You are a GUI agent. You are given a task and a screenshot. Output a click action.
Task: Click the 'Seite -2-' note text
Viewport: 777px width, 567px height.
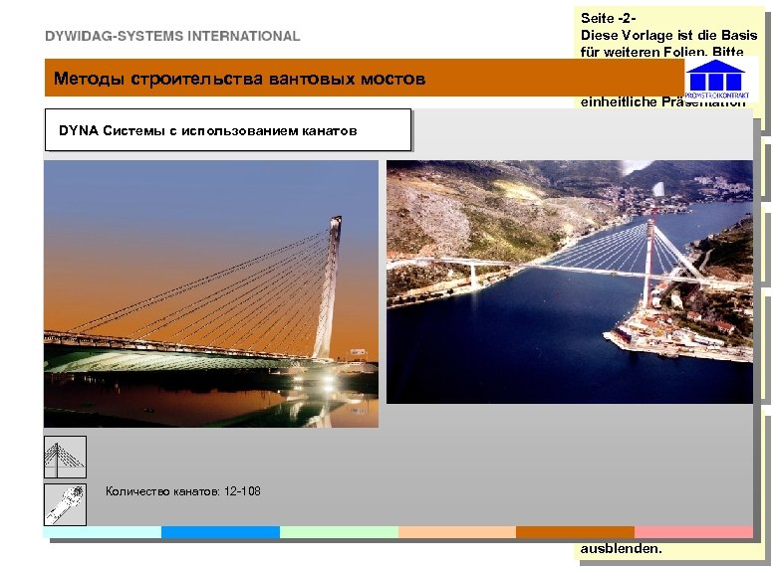pyautogui.click(x=608, y=18)
